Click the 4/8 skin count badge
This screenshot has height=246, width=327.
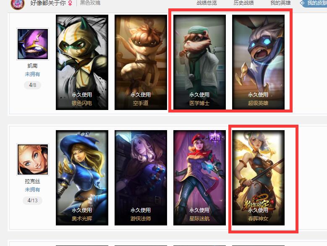tap(33, 85)
